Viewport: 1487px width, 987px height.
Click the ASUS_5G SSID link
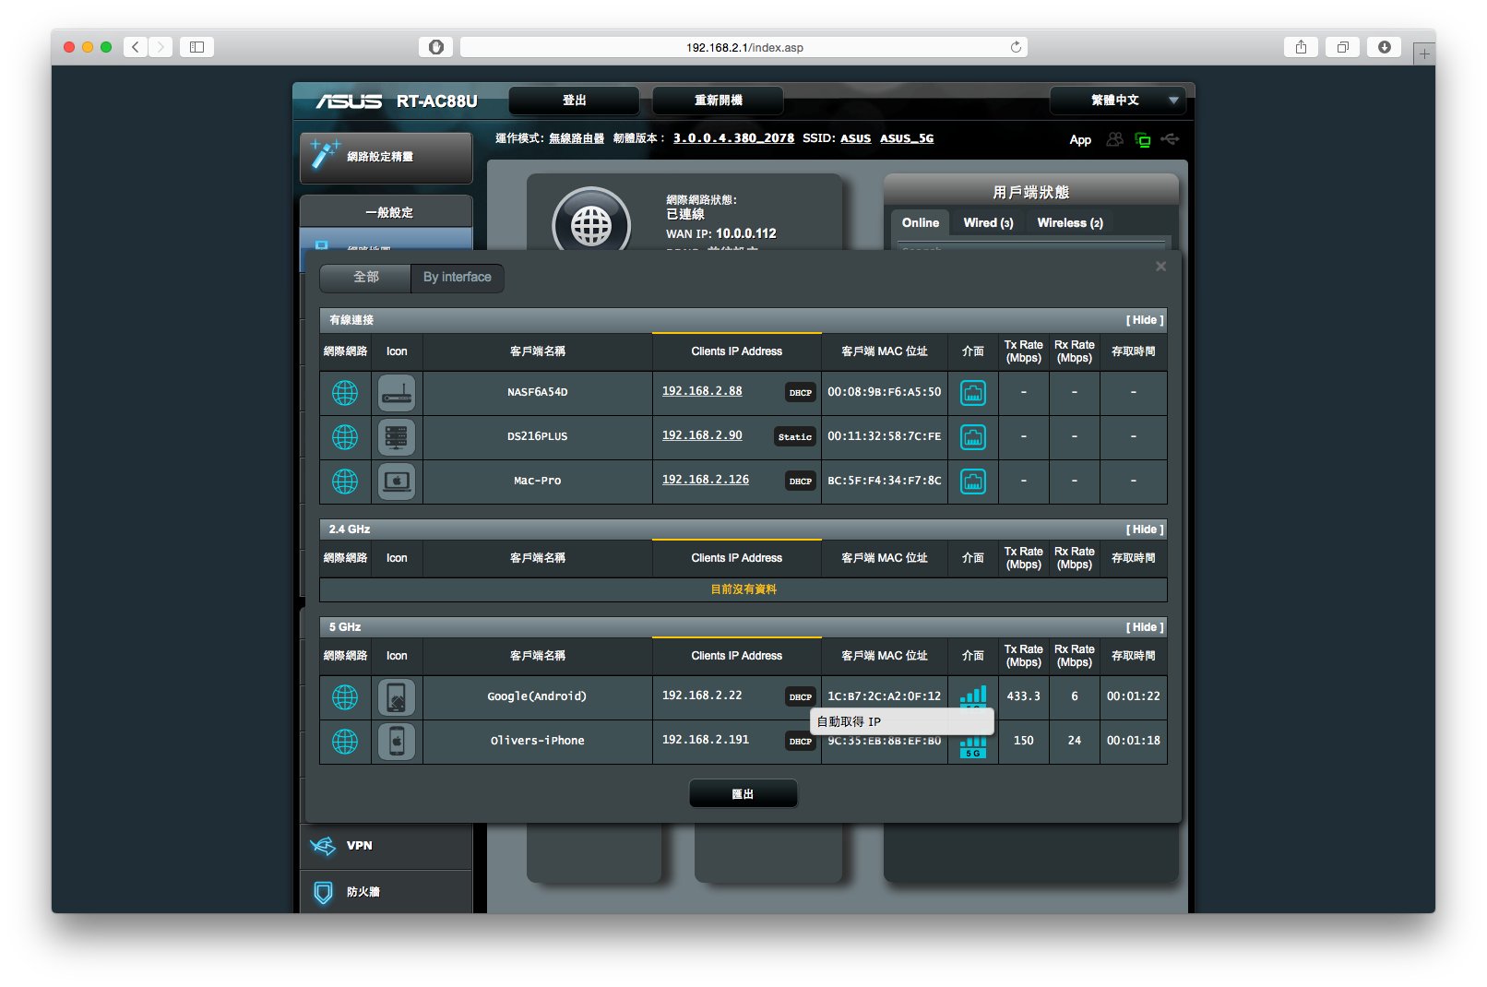pyautogui.click(x=907, y=138)
